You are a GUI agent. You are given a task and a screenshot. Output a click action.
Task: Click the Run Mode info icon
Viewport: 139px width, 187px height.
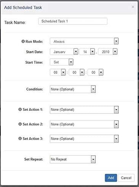pyautogui.click(x=23, y=41)
